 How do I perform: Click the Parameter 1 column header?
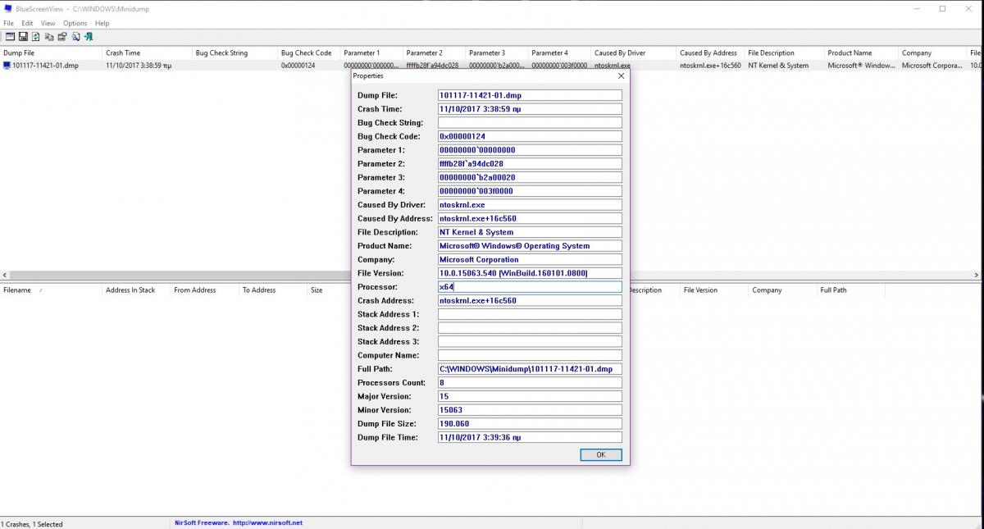(371, 52)
